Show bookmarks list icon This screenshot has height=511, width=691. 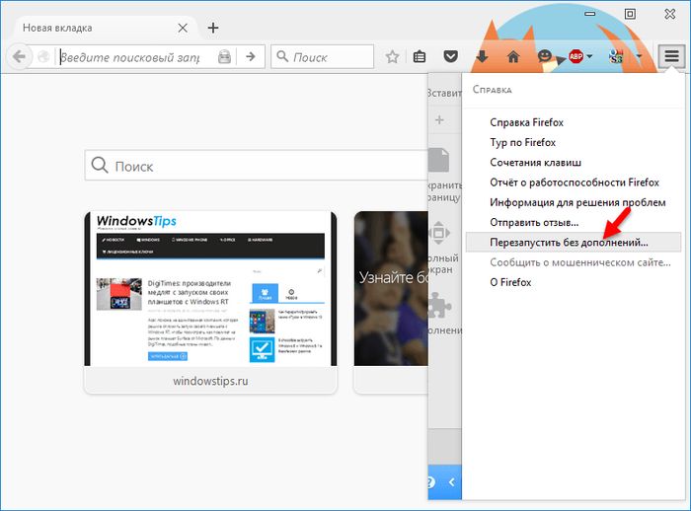420,56
